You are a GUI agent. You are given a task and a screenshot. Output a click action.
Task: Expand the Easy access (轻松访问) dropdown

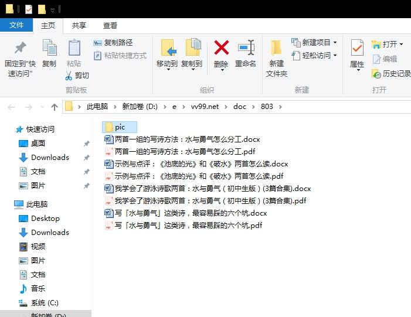(335, 56)
